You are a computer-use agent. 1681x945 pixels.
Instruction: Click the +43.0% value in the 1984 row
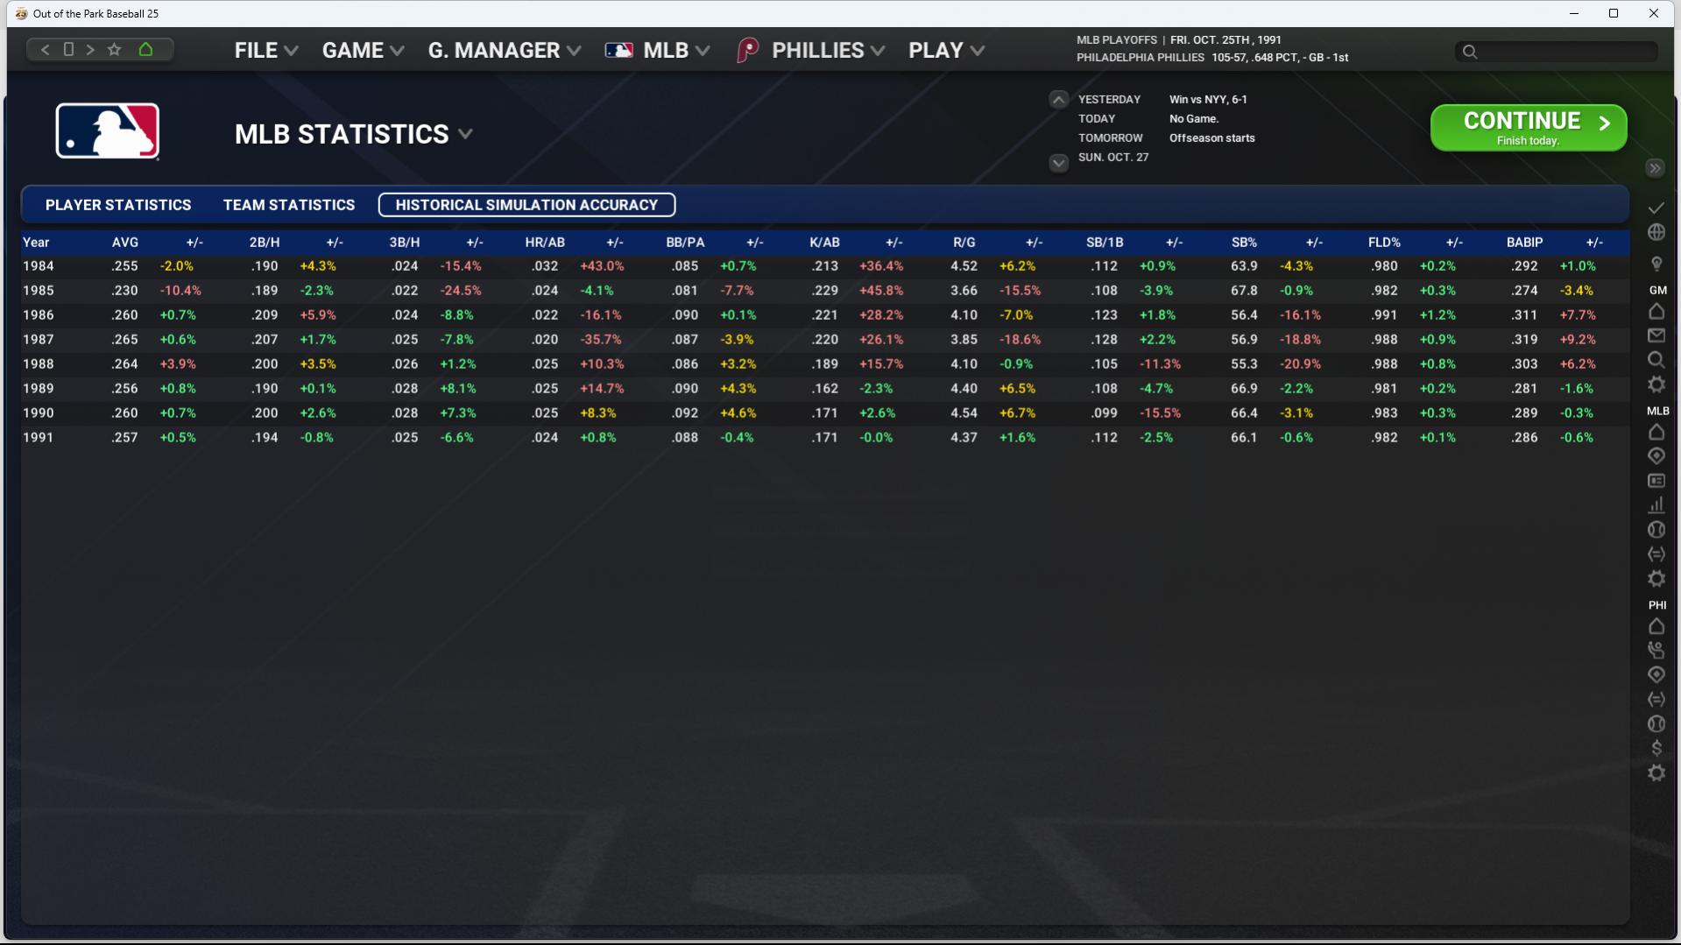point(602,266)
